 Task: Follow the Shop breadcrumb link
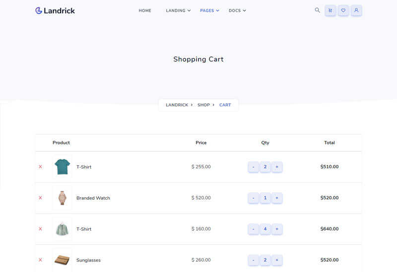click(203, 105)
